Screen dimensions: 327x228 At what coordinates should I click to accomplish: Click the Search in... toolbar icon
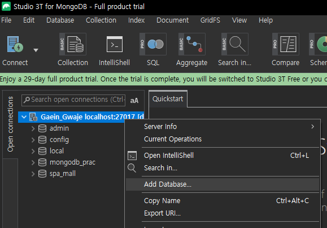(x=234, y=44)
